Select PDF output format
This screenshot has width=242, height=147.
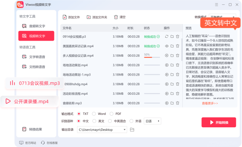[111, 114]
